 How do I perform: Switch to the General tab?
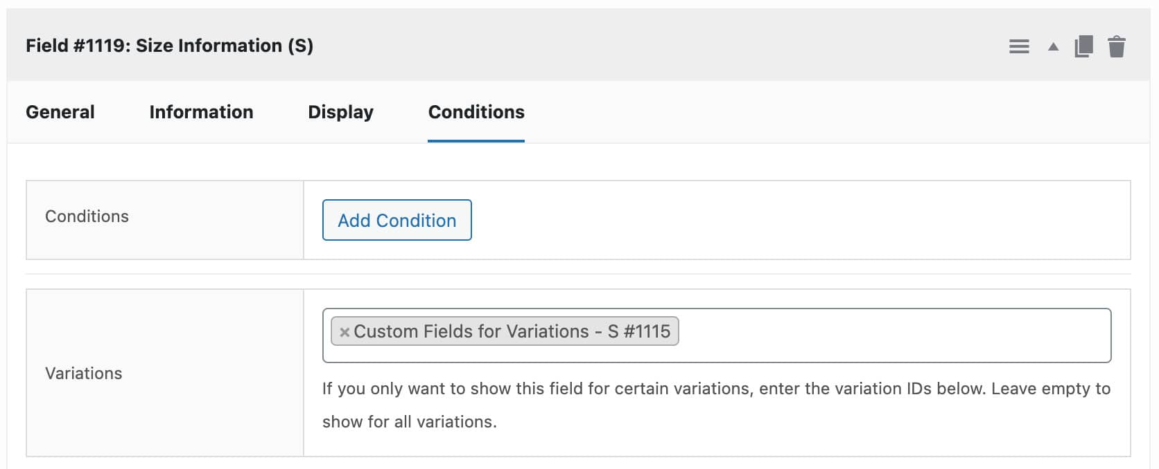60,111
